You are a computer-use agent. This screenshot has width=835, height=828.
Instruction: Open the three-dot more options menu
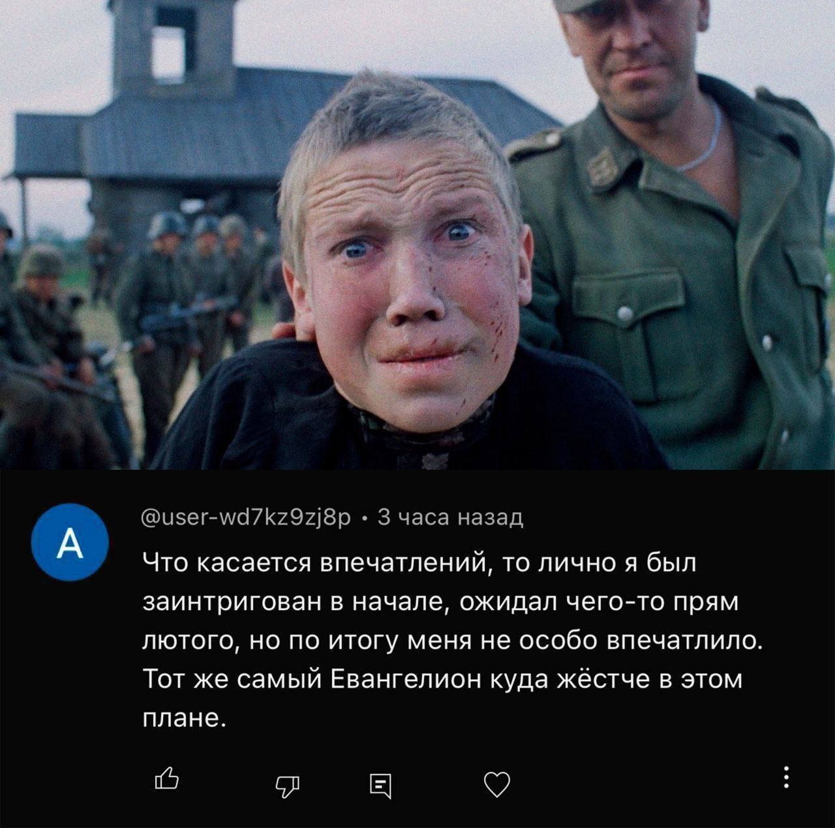point(786,776)
